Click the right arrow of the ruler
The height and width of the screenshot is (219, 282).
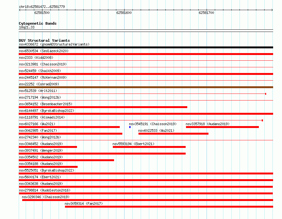pos(272,10)
